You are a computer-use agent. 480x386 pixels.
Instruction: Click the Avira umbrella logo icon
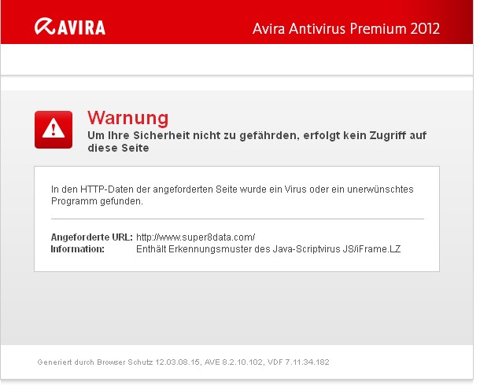click(45, 26)
